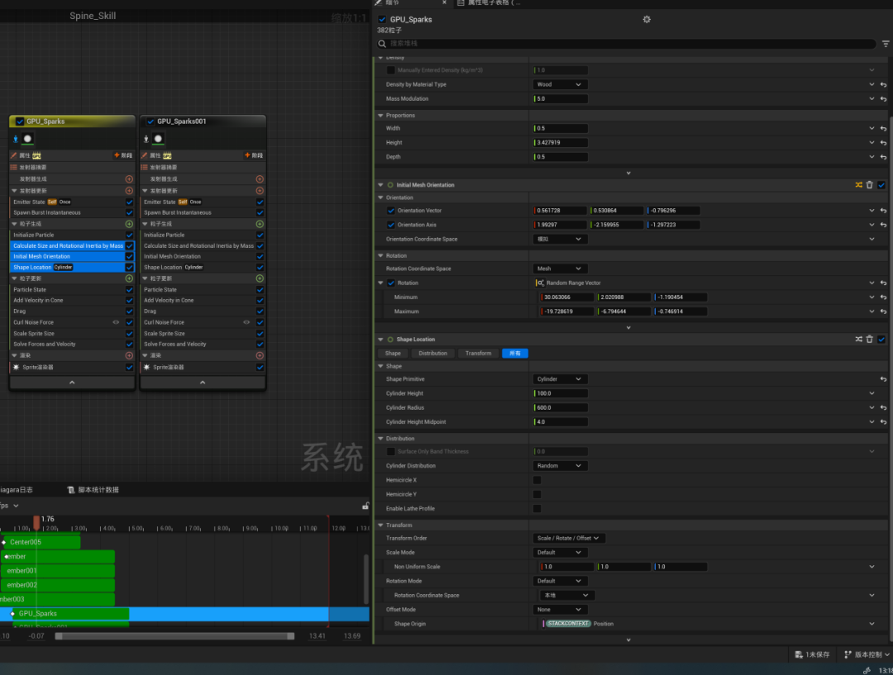The width and height of the screenshot is (893, 675).
Task: Click the GPU_Sparks emitter sphere thumbnail icon
Action: pyautogui.click(x=27, y=138)
